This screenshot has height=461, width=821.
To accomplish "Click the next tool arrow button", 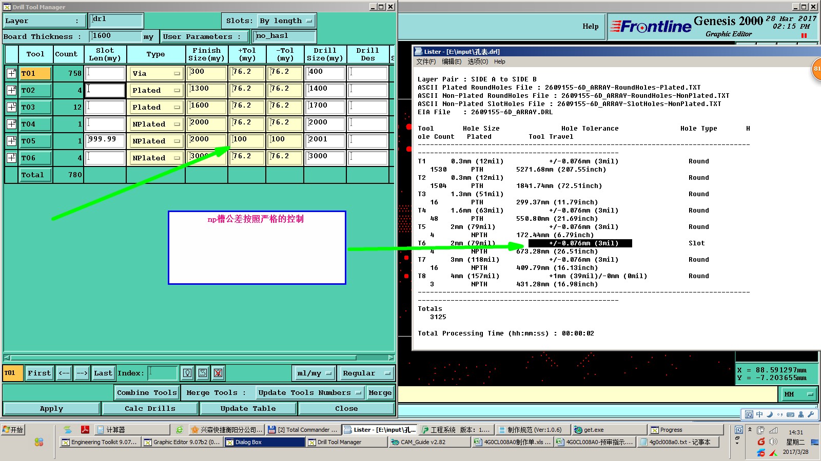I will tap(82, 373).
